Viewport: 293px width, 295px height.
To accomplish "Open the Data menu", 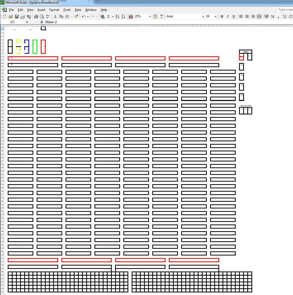I will pos(78,10).
